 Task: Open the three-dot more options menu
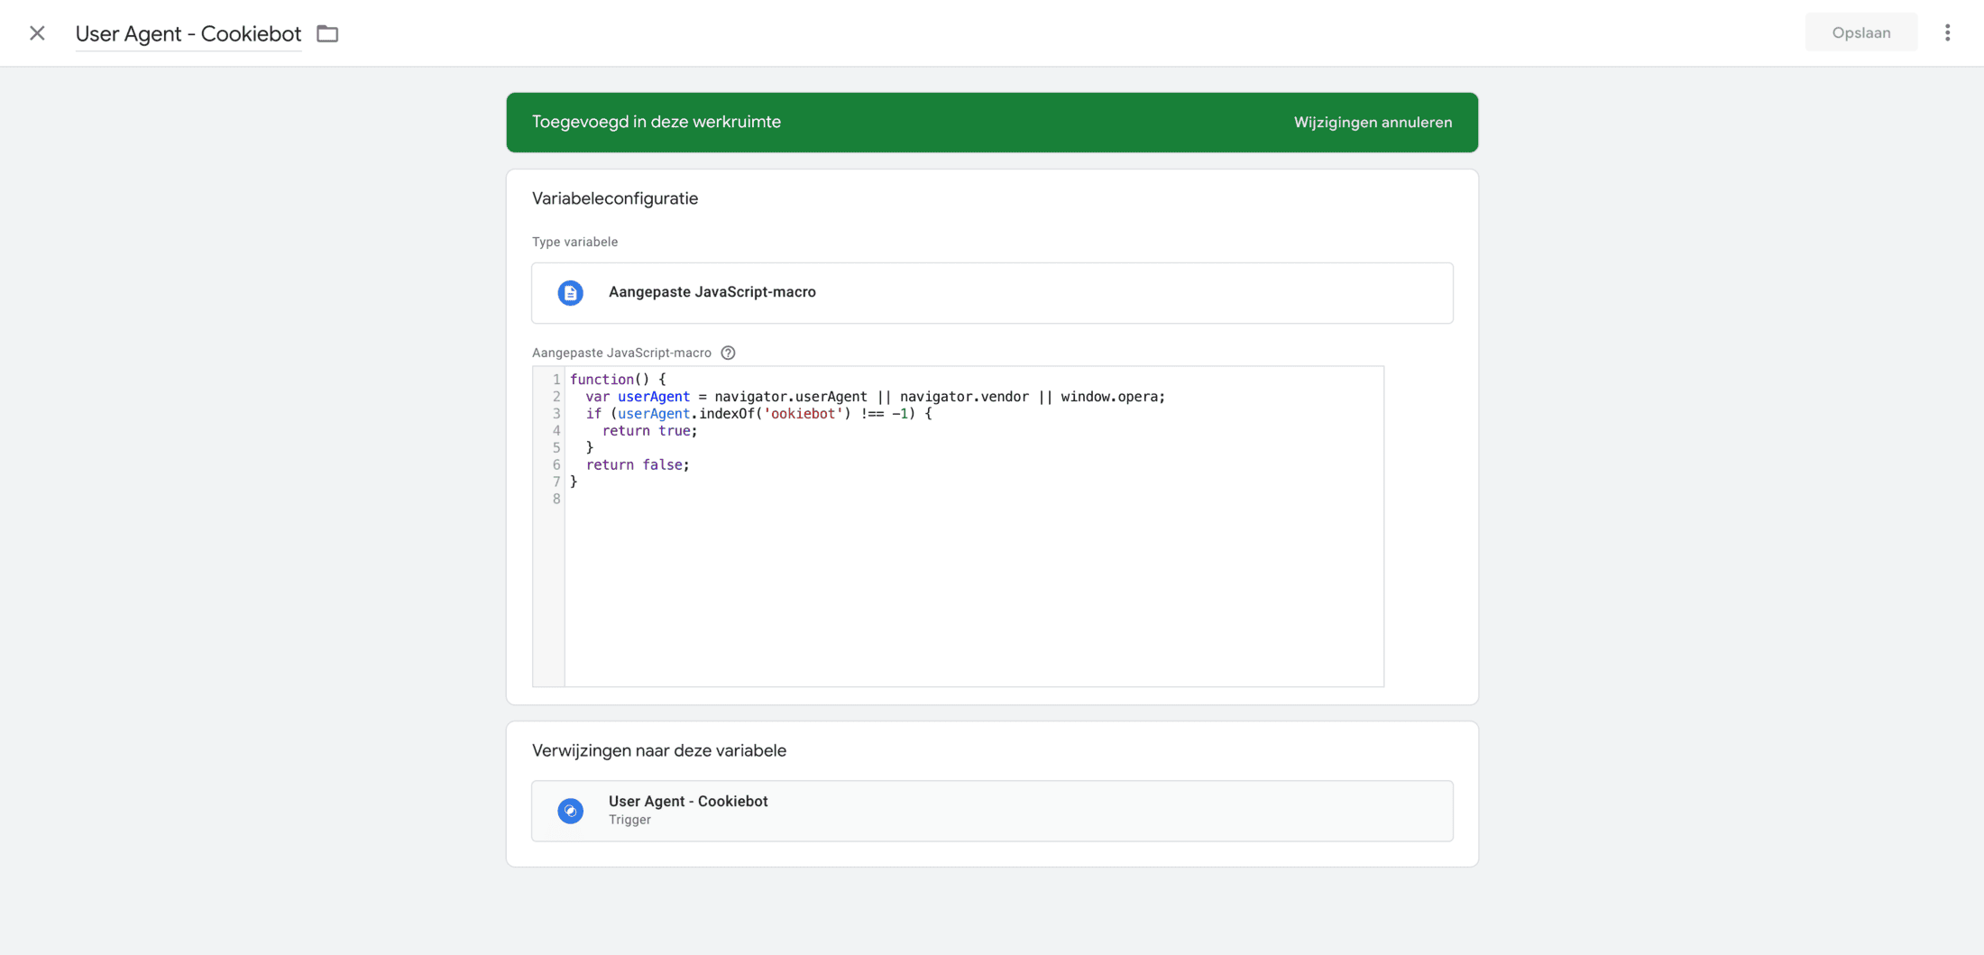point(1947,33)
